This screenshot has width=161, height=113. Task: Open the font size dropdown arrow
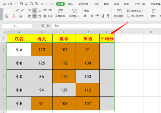(13, 11)
